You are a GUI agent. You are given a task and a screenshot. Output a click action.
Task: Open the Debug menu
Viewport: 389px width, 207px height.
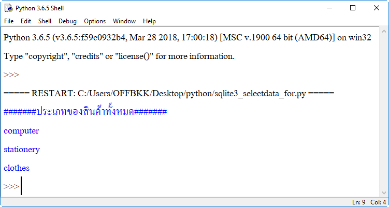[67, 21]
